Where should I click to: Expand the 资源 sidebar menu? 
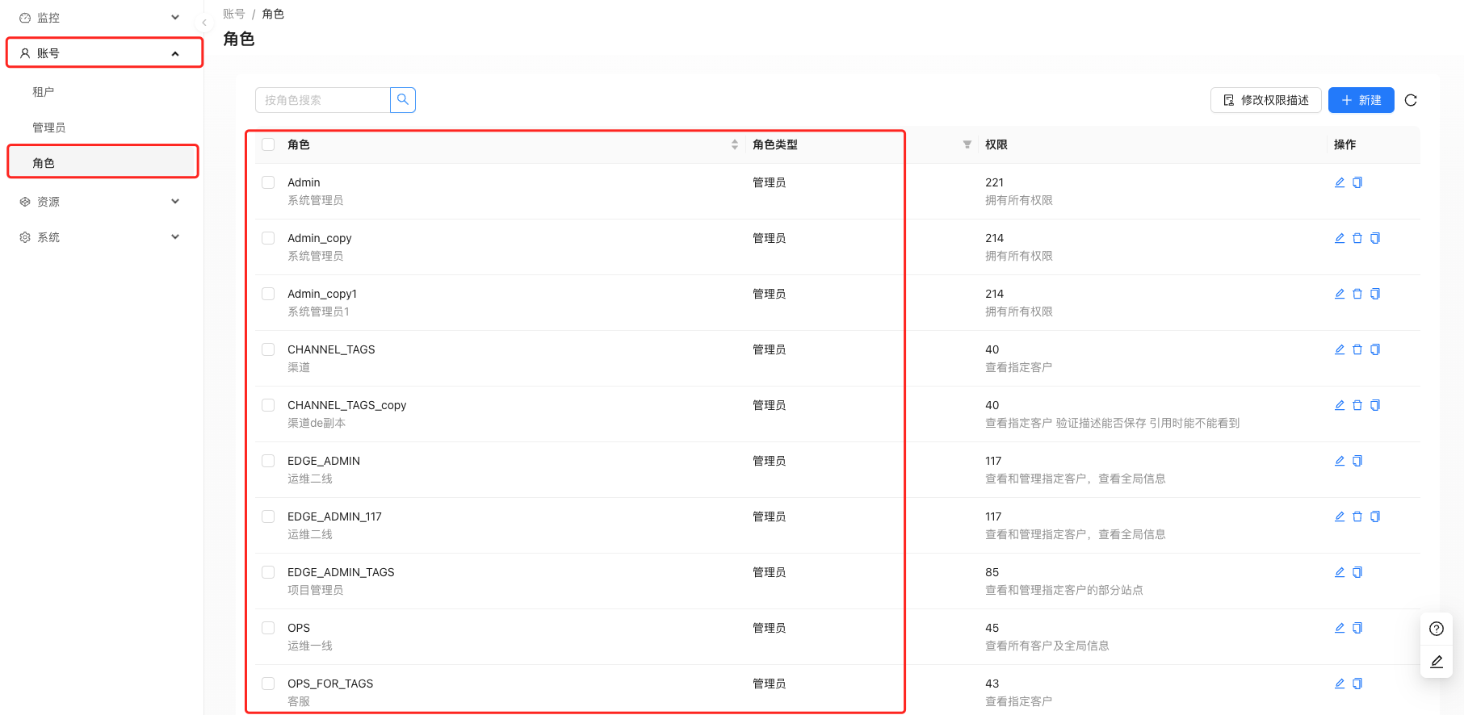[x=100, y=202]
